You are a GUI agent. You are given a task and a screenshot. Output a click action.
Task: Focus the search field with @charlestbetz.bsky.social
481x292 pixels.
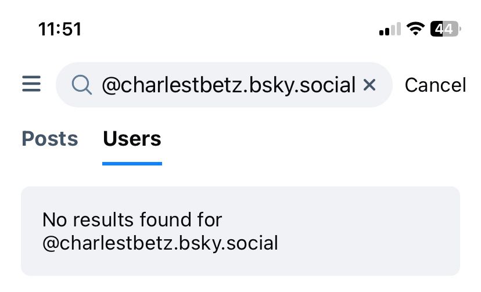click(228, 85)
